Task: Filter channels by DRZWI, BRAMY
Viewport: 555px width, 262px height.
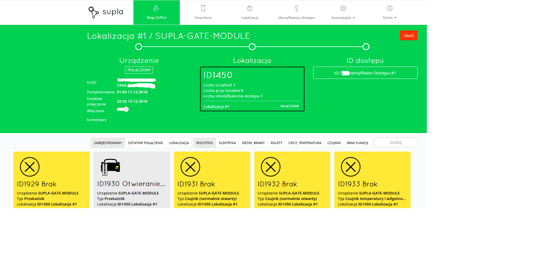Action: tap(253, 143)
